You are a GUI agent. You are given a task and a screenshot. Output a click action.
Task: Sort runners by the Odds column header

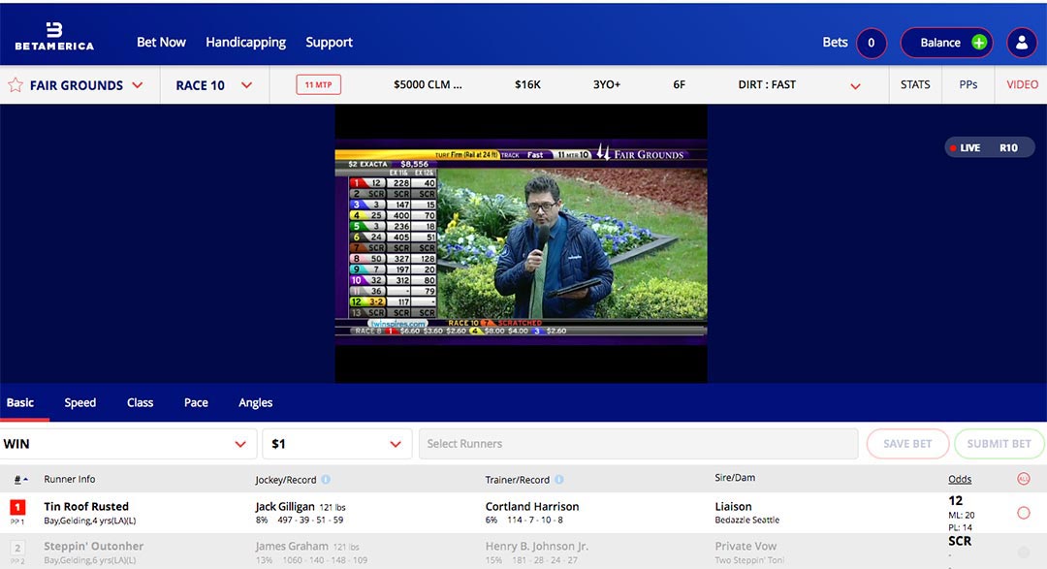pyautogui.click(x=959, y=479)
